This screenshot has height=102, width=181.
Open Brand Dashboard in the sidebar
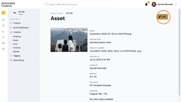[21, 28]
